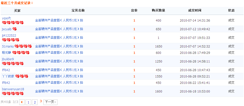This screenshot has width=244, height=106.
Task: Click quantity 650 in jxcualb's row
Action: point(158,29)
